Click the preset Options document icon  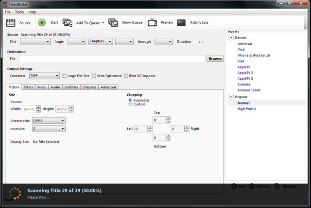277,186
